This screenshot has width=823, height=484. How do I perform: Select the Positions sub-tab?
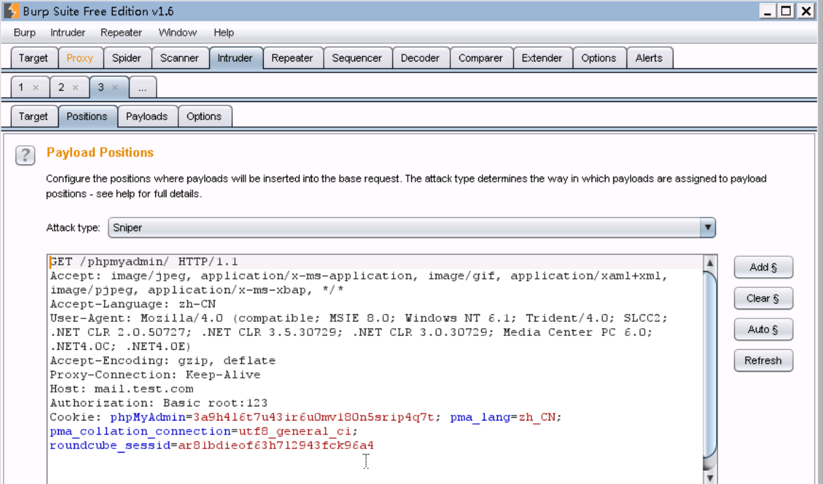(87, 117)
